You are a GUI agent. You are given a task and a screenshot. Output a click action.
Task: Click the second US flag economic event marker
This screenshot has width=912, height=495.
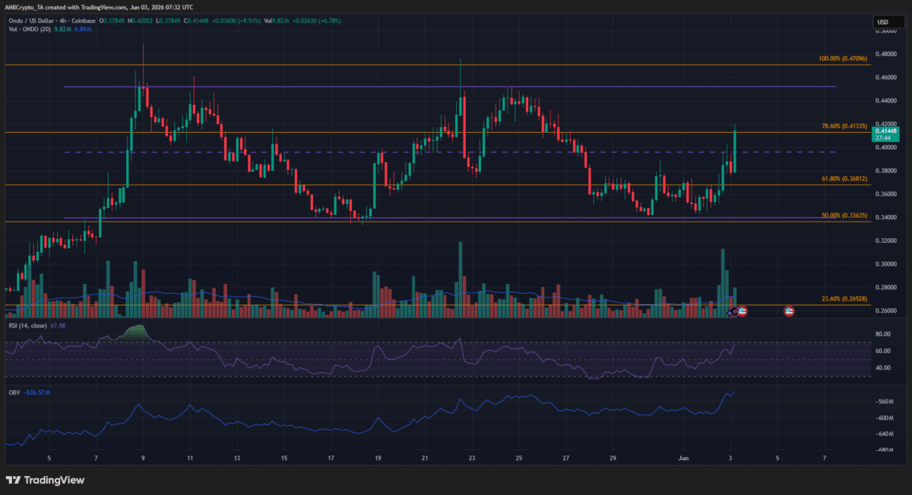tap(790, 311)
